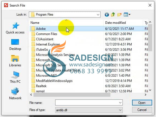Select Desktop in the places bar
Viewport: 156px width, 117px height.
point(15,45)
